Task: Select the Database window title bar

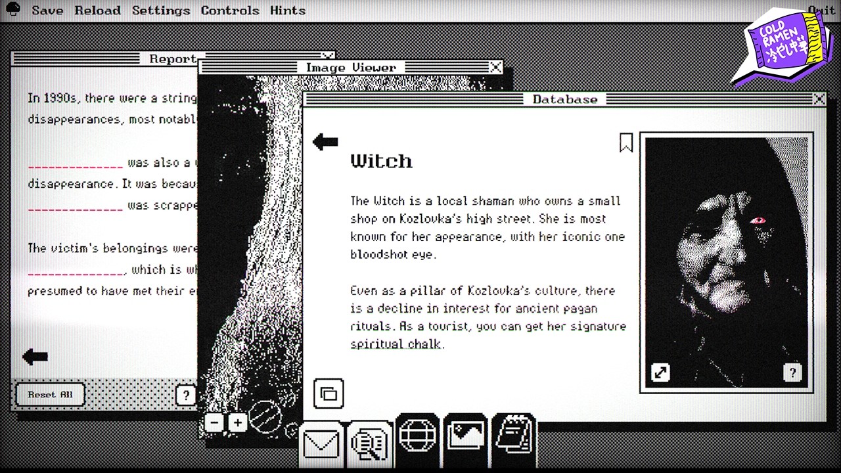Action: pyautogui.click(x=564, y=99)
